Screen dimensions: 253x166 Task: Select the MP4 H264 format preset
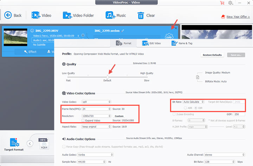(x=44, y=144)
